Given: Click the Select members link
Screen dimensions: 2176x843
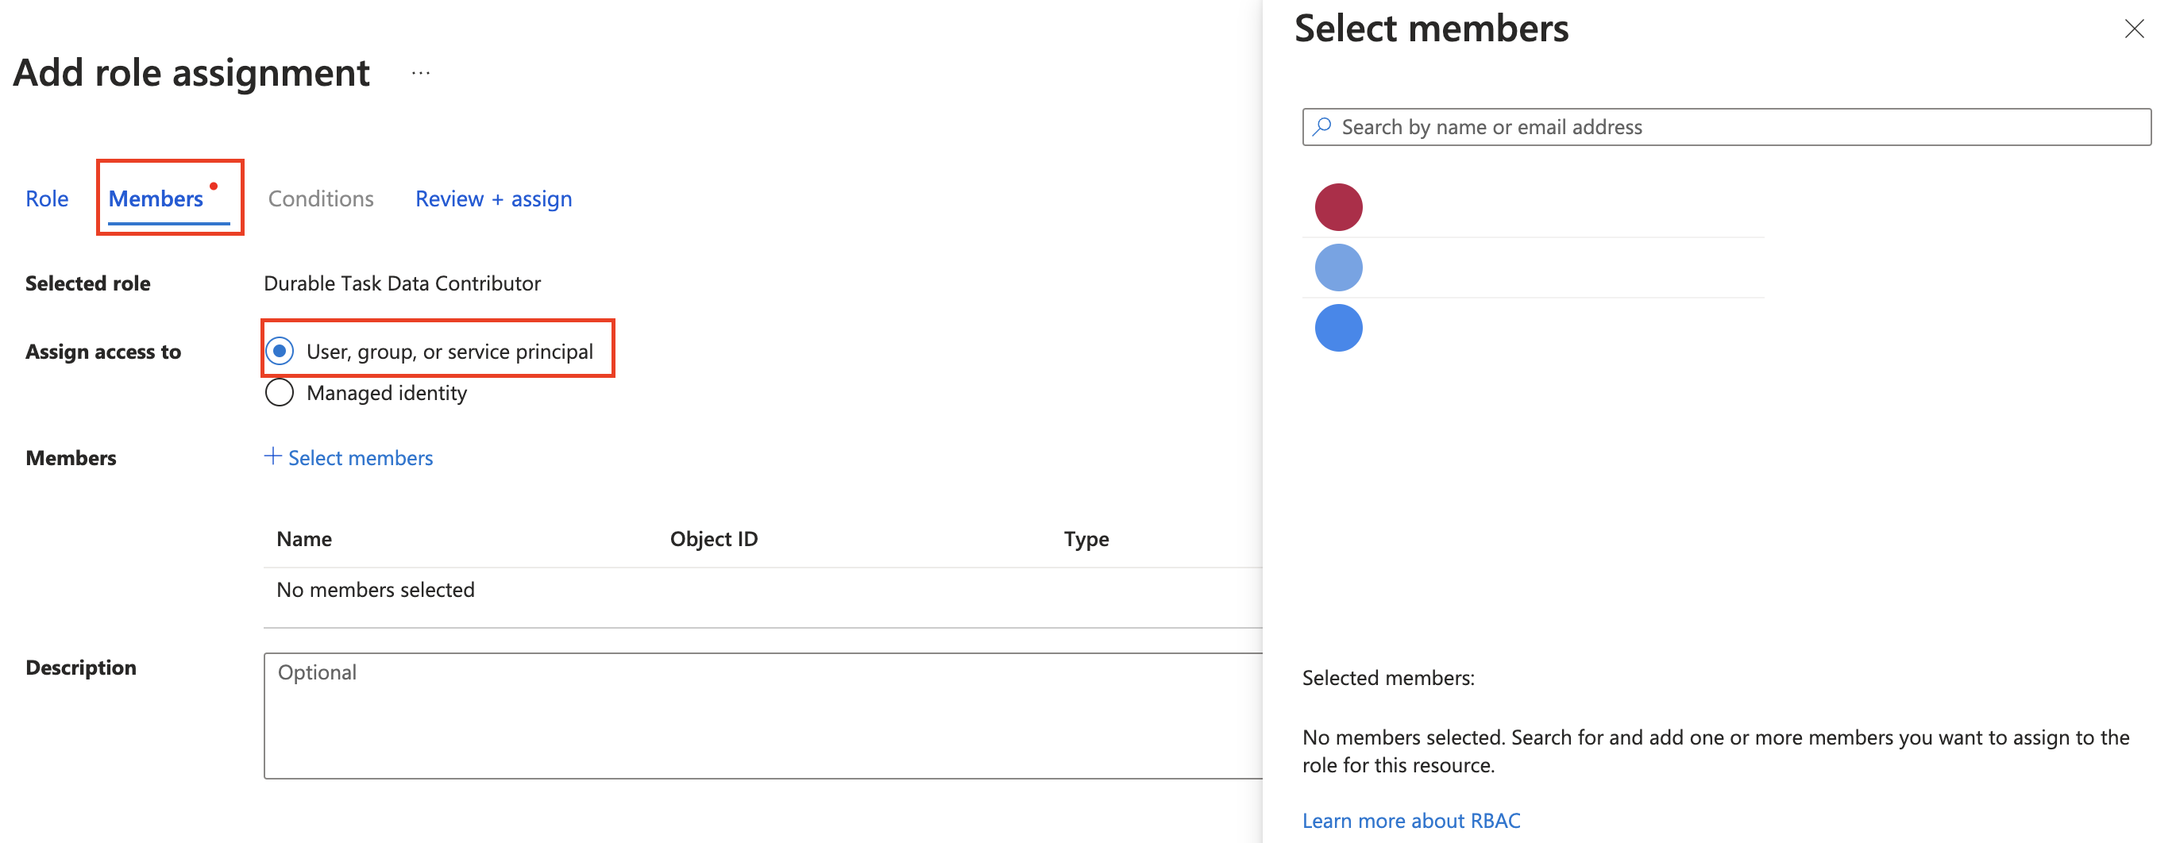Looking at the screenshot, I should [360, 458].
